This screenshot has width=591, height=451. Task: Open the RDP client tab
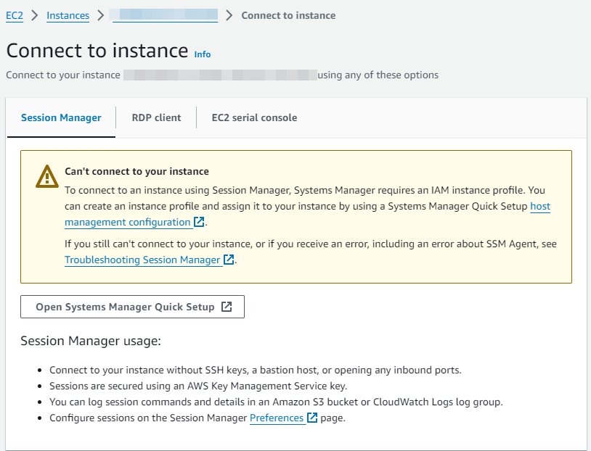coord(155,117)
